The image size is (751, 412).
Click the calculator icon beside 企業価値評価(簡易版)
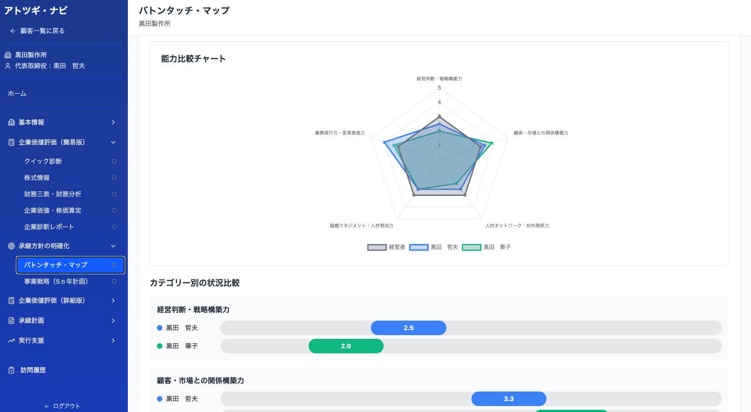pos(11,142)
